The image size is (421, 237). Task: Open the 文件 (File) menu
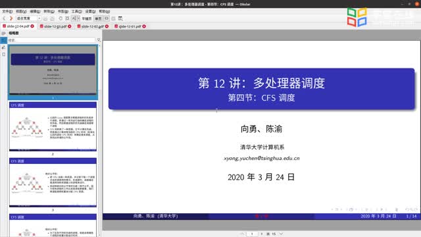(x=7, y=11)
